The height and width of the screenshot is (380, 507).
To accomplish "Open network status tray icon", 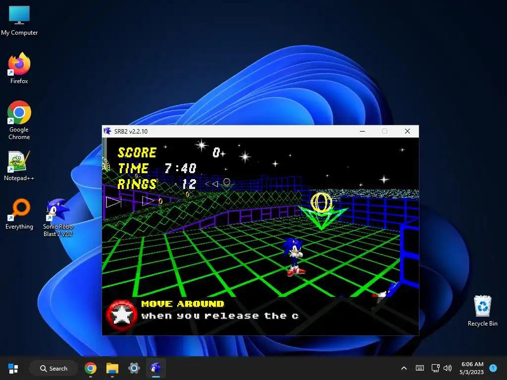I will [x=435, y=368].
